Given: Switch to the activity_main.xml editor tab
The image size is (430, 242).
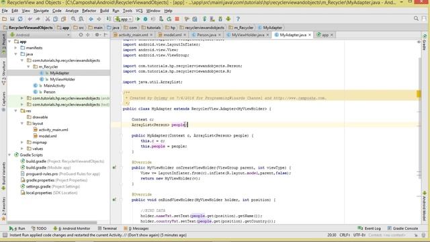Looking at the screenshot, I should click(133, 35).
